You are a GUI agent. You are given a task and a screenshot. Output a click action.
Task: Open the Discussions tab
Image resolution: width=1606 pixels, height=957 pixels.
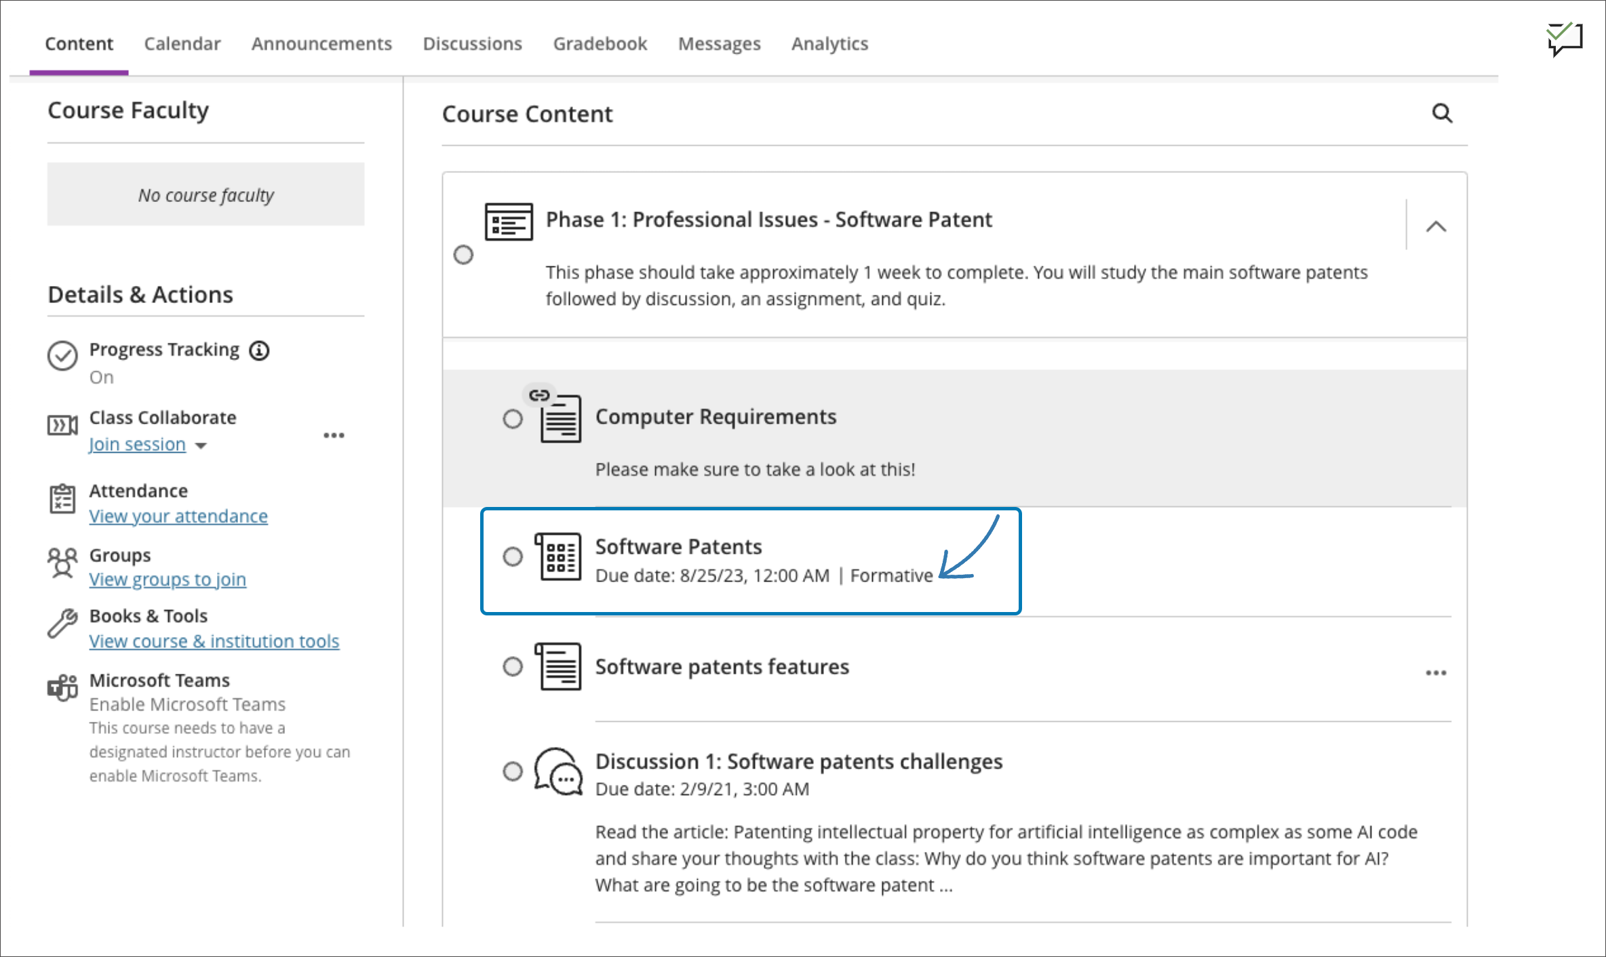[x=472, y=43]
